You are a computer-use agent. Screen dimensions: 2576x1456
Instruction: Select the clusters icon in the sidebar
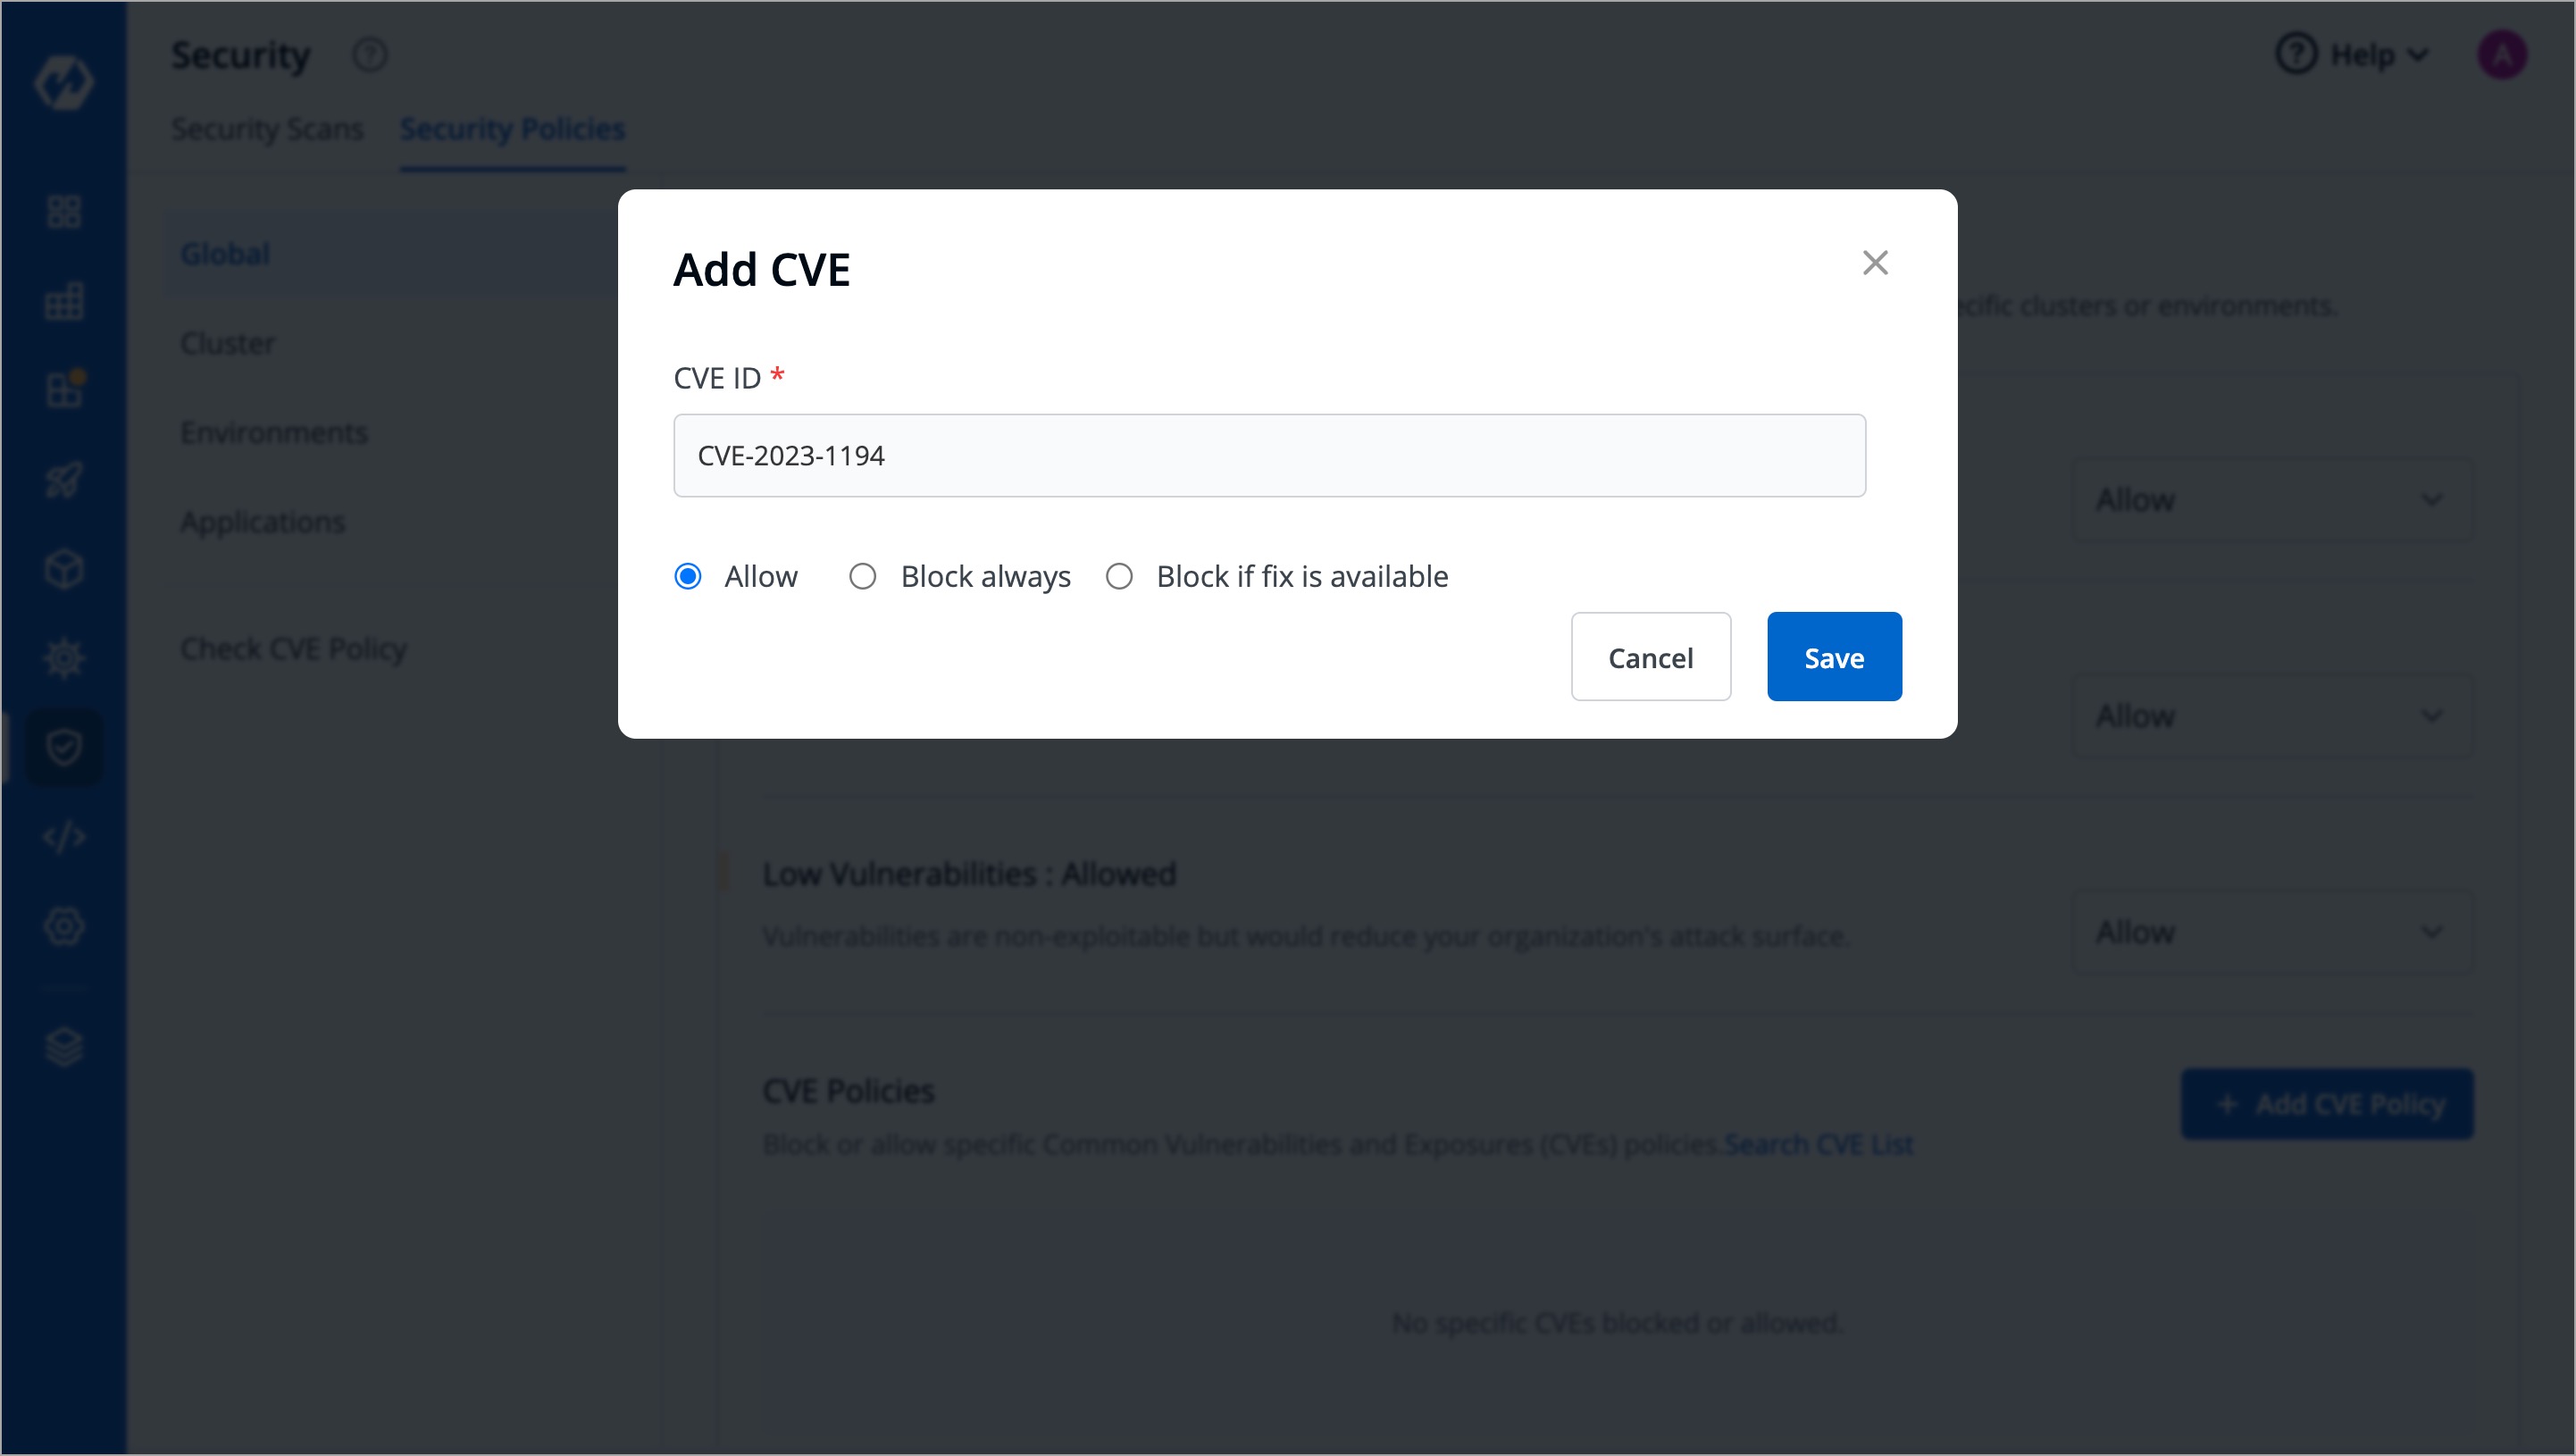point(63,301)
